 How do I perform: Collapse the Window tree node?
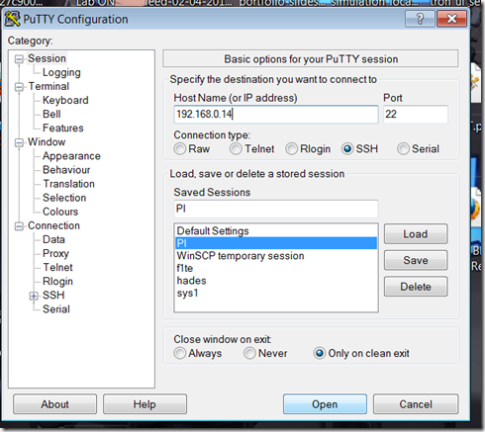[x=19, y=142]
